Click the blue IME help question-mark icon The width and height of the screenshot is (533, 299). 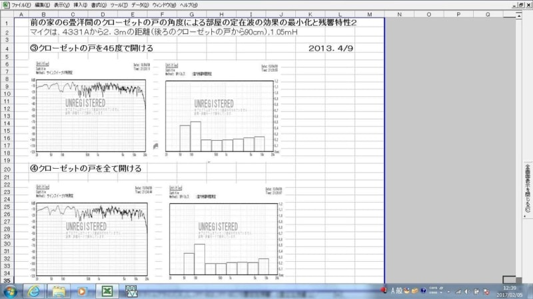423,291
